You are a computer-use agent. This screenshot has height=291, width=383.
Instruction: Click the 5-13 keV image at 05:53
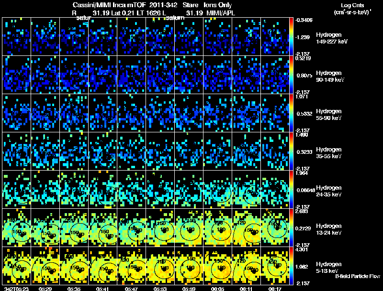160,266
